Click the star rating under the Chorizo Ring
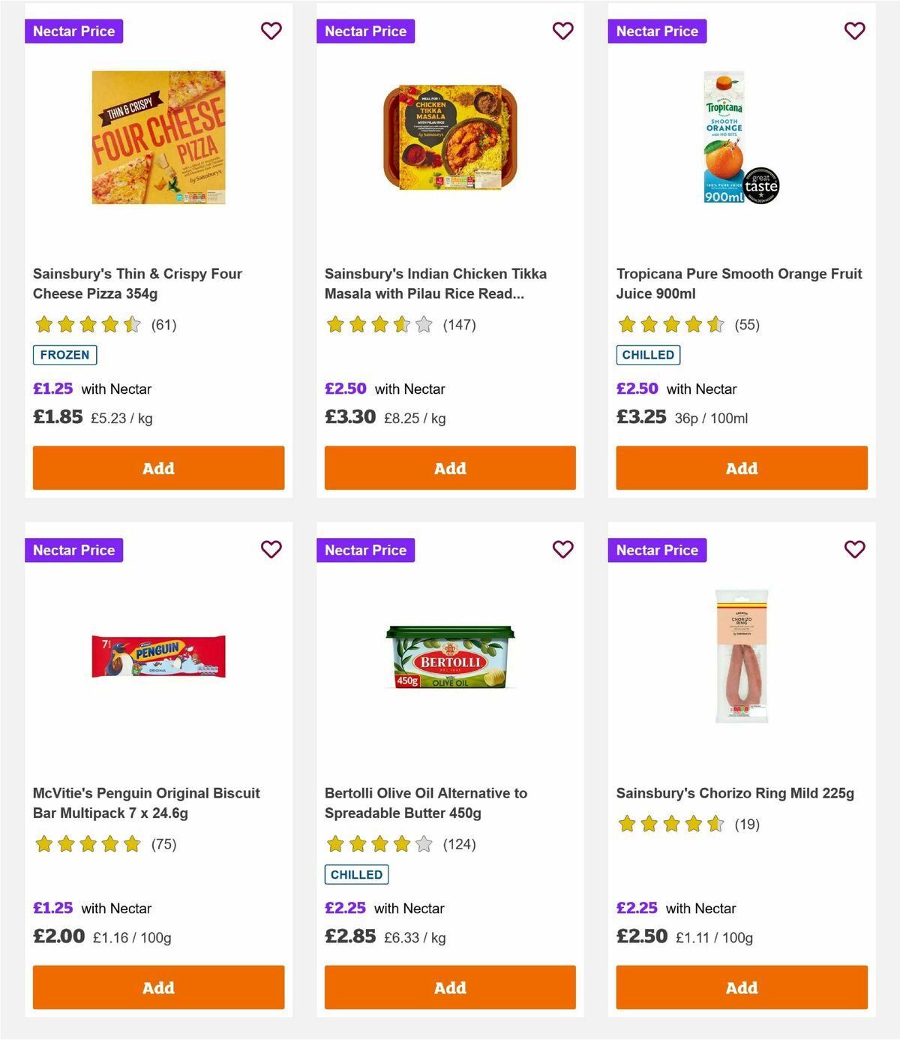 [x=670, y=823]
